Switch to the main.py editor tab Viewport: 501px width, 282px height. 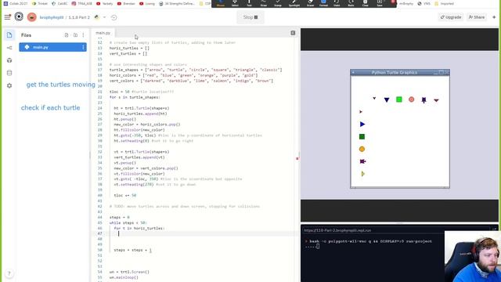coord(103,33)
